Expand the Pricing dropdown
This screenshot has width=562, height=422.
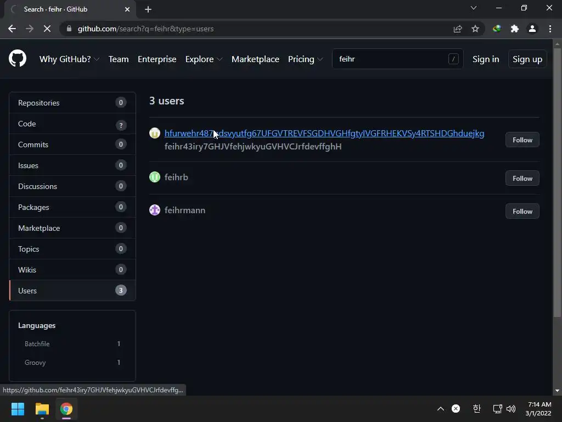click(x=305, y=59)
